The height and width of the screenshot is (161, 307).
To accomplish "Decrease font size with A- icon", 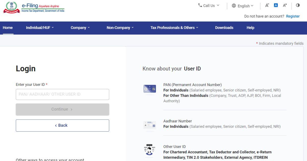I will 267,5.
